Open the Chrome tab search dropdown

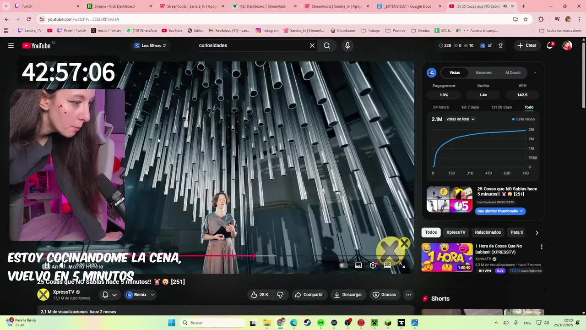click(6, 6)
